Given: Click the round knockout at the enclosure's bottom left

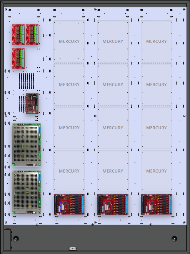Looking at the screenshot, I should (16, 239).
